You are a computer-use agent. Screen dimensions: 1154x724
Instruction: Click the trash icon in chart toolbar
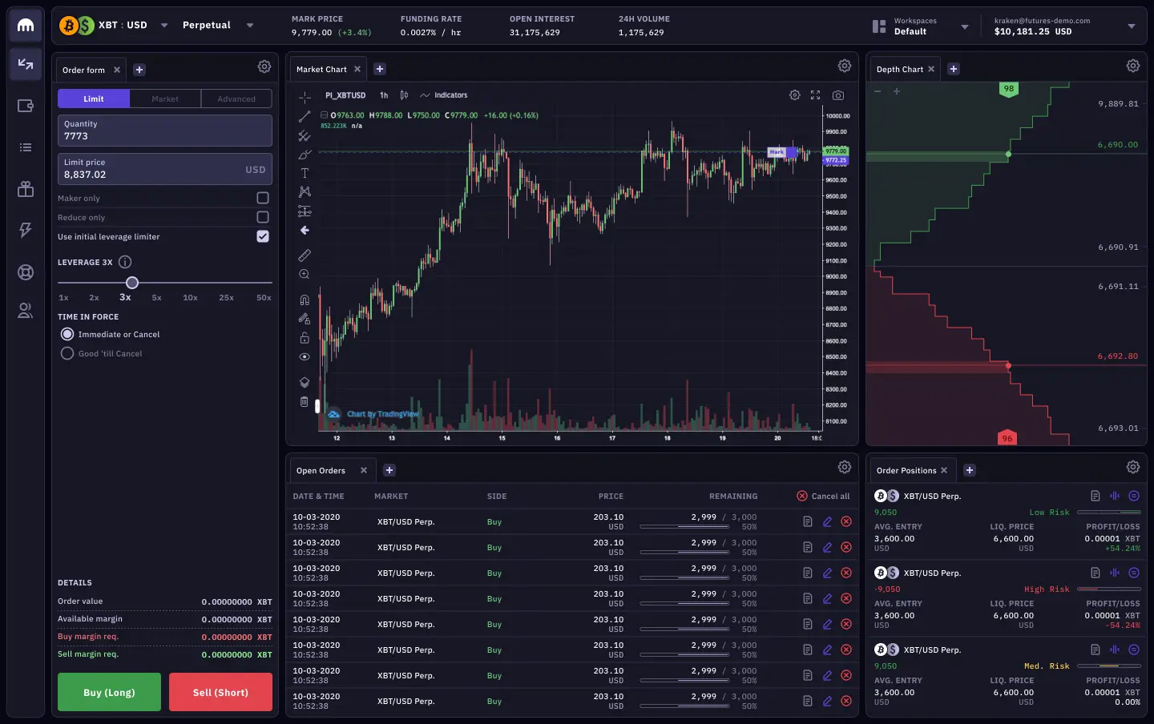(305, 401)
